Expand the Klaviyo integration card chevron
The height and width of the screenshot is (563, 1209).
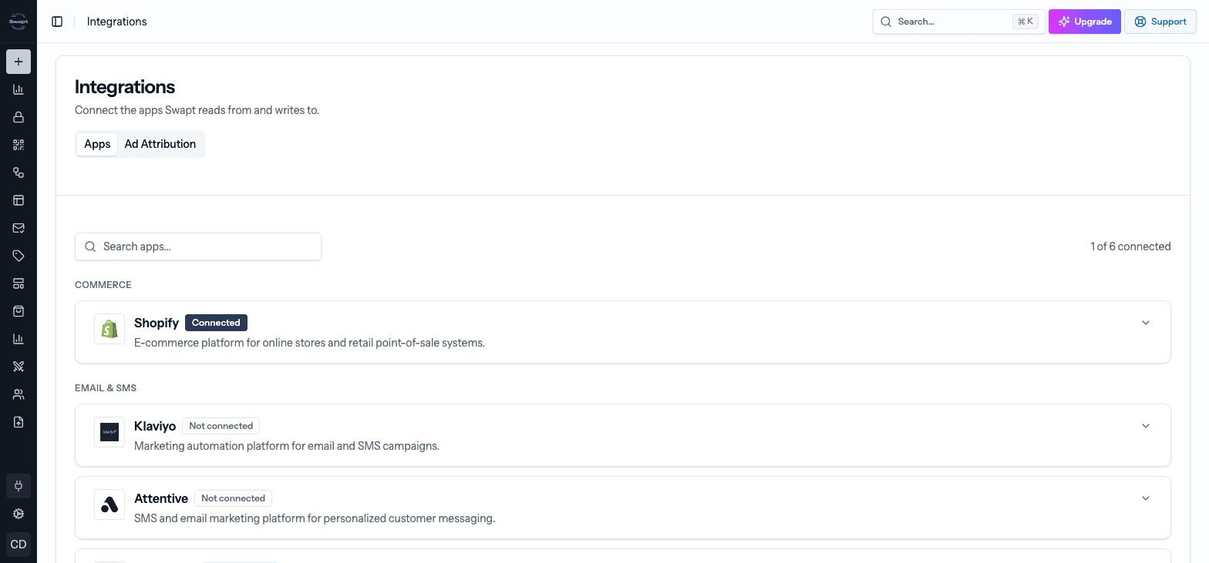click(1146, 426)
